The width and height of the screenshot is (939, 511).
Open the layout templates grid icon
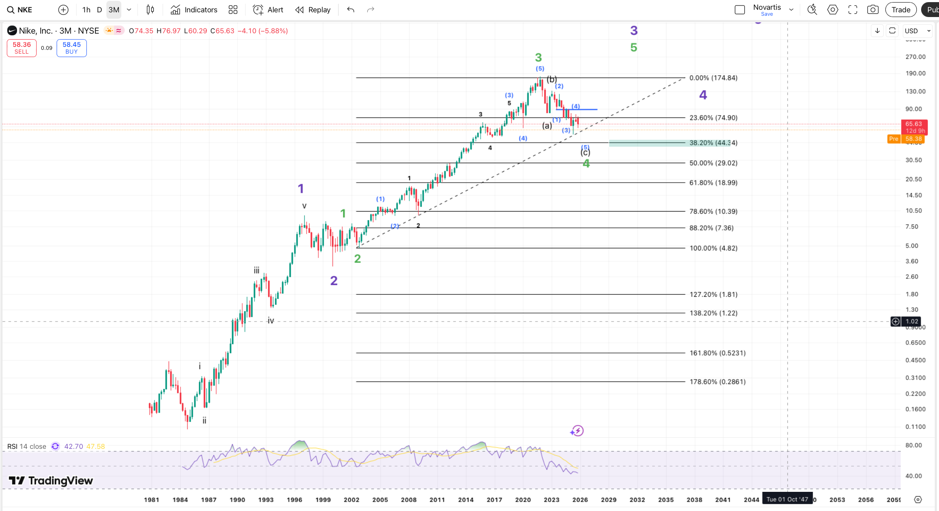tap(233, 10)
